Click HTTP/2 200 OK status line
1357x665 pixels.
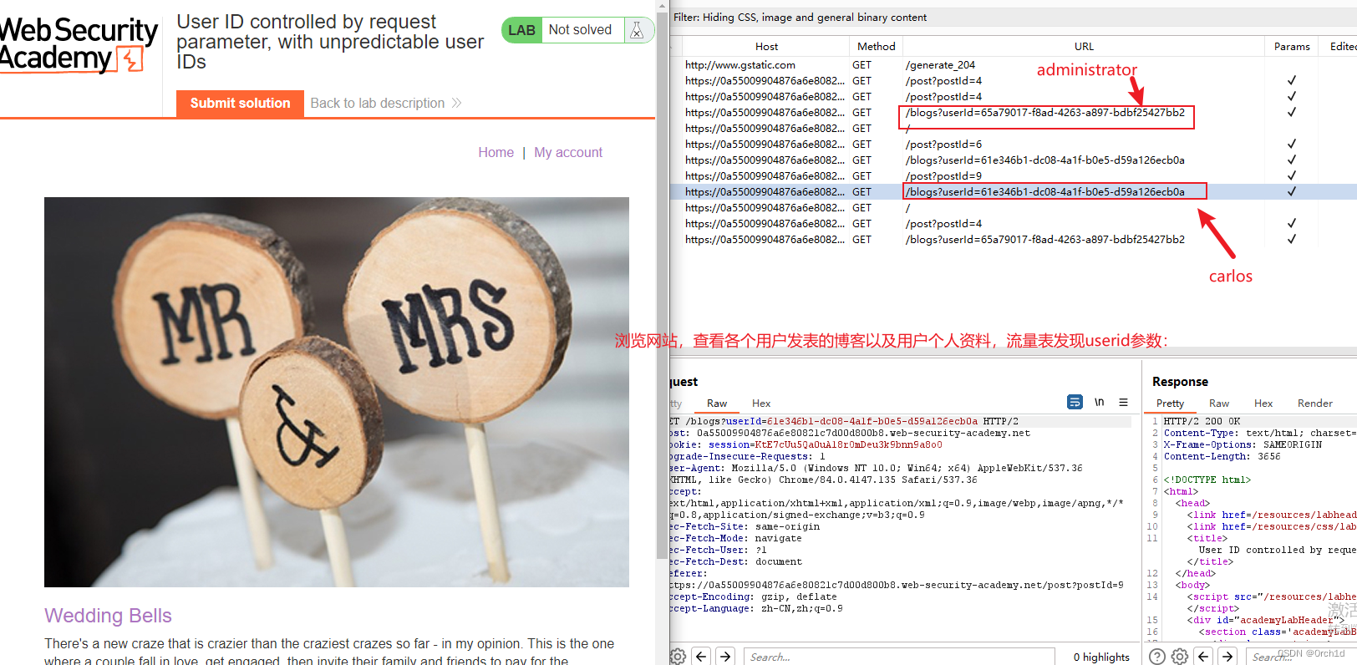(1202, 421)
